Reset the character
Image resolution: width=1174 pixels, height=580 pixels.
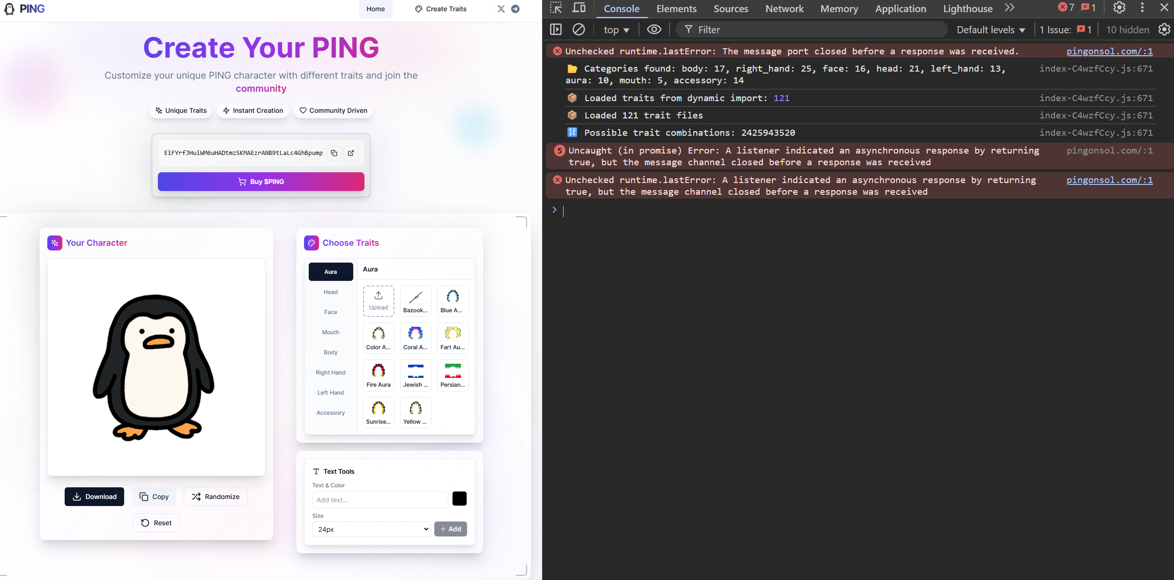pyautogui.click(x=156, y=523)
